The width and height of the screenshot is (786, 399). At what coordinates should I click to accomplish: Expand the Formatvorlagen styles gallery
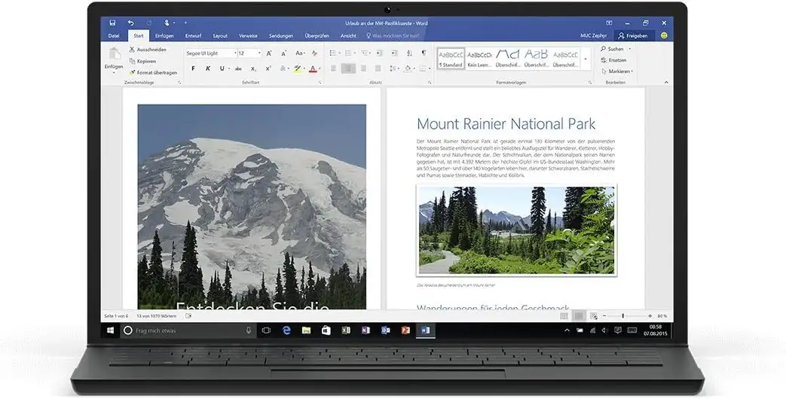(x=586, y=59)
